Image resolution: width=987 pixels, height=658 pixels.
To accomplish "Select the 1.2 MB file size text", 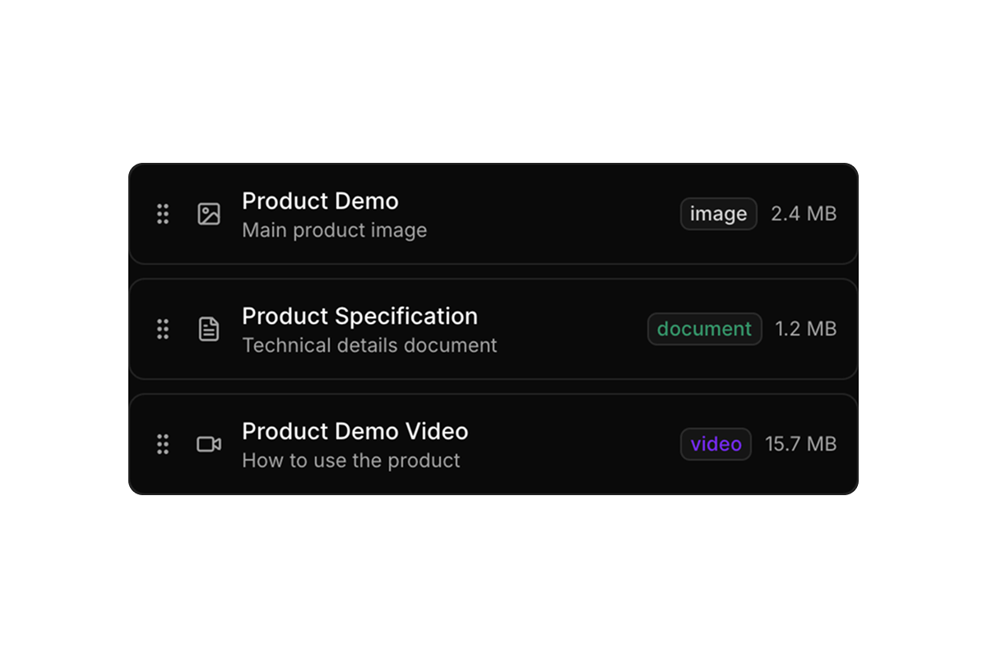I will tap(805, 329).
